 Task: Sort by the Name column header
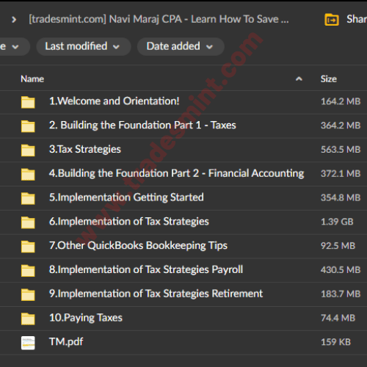pyautogui.click(x=32, y=79)
